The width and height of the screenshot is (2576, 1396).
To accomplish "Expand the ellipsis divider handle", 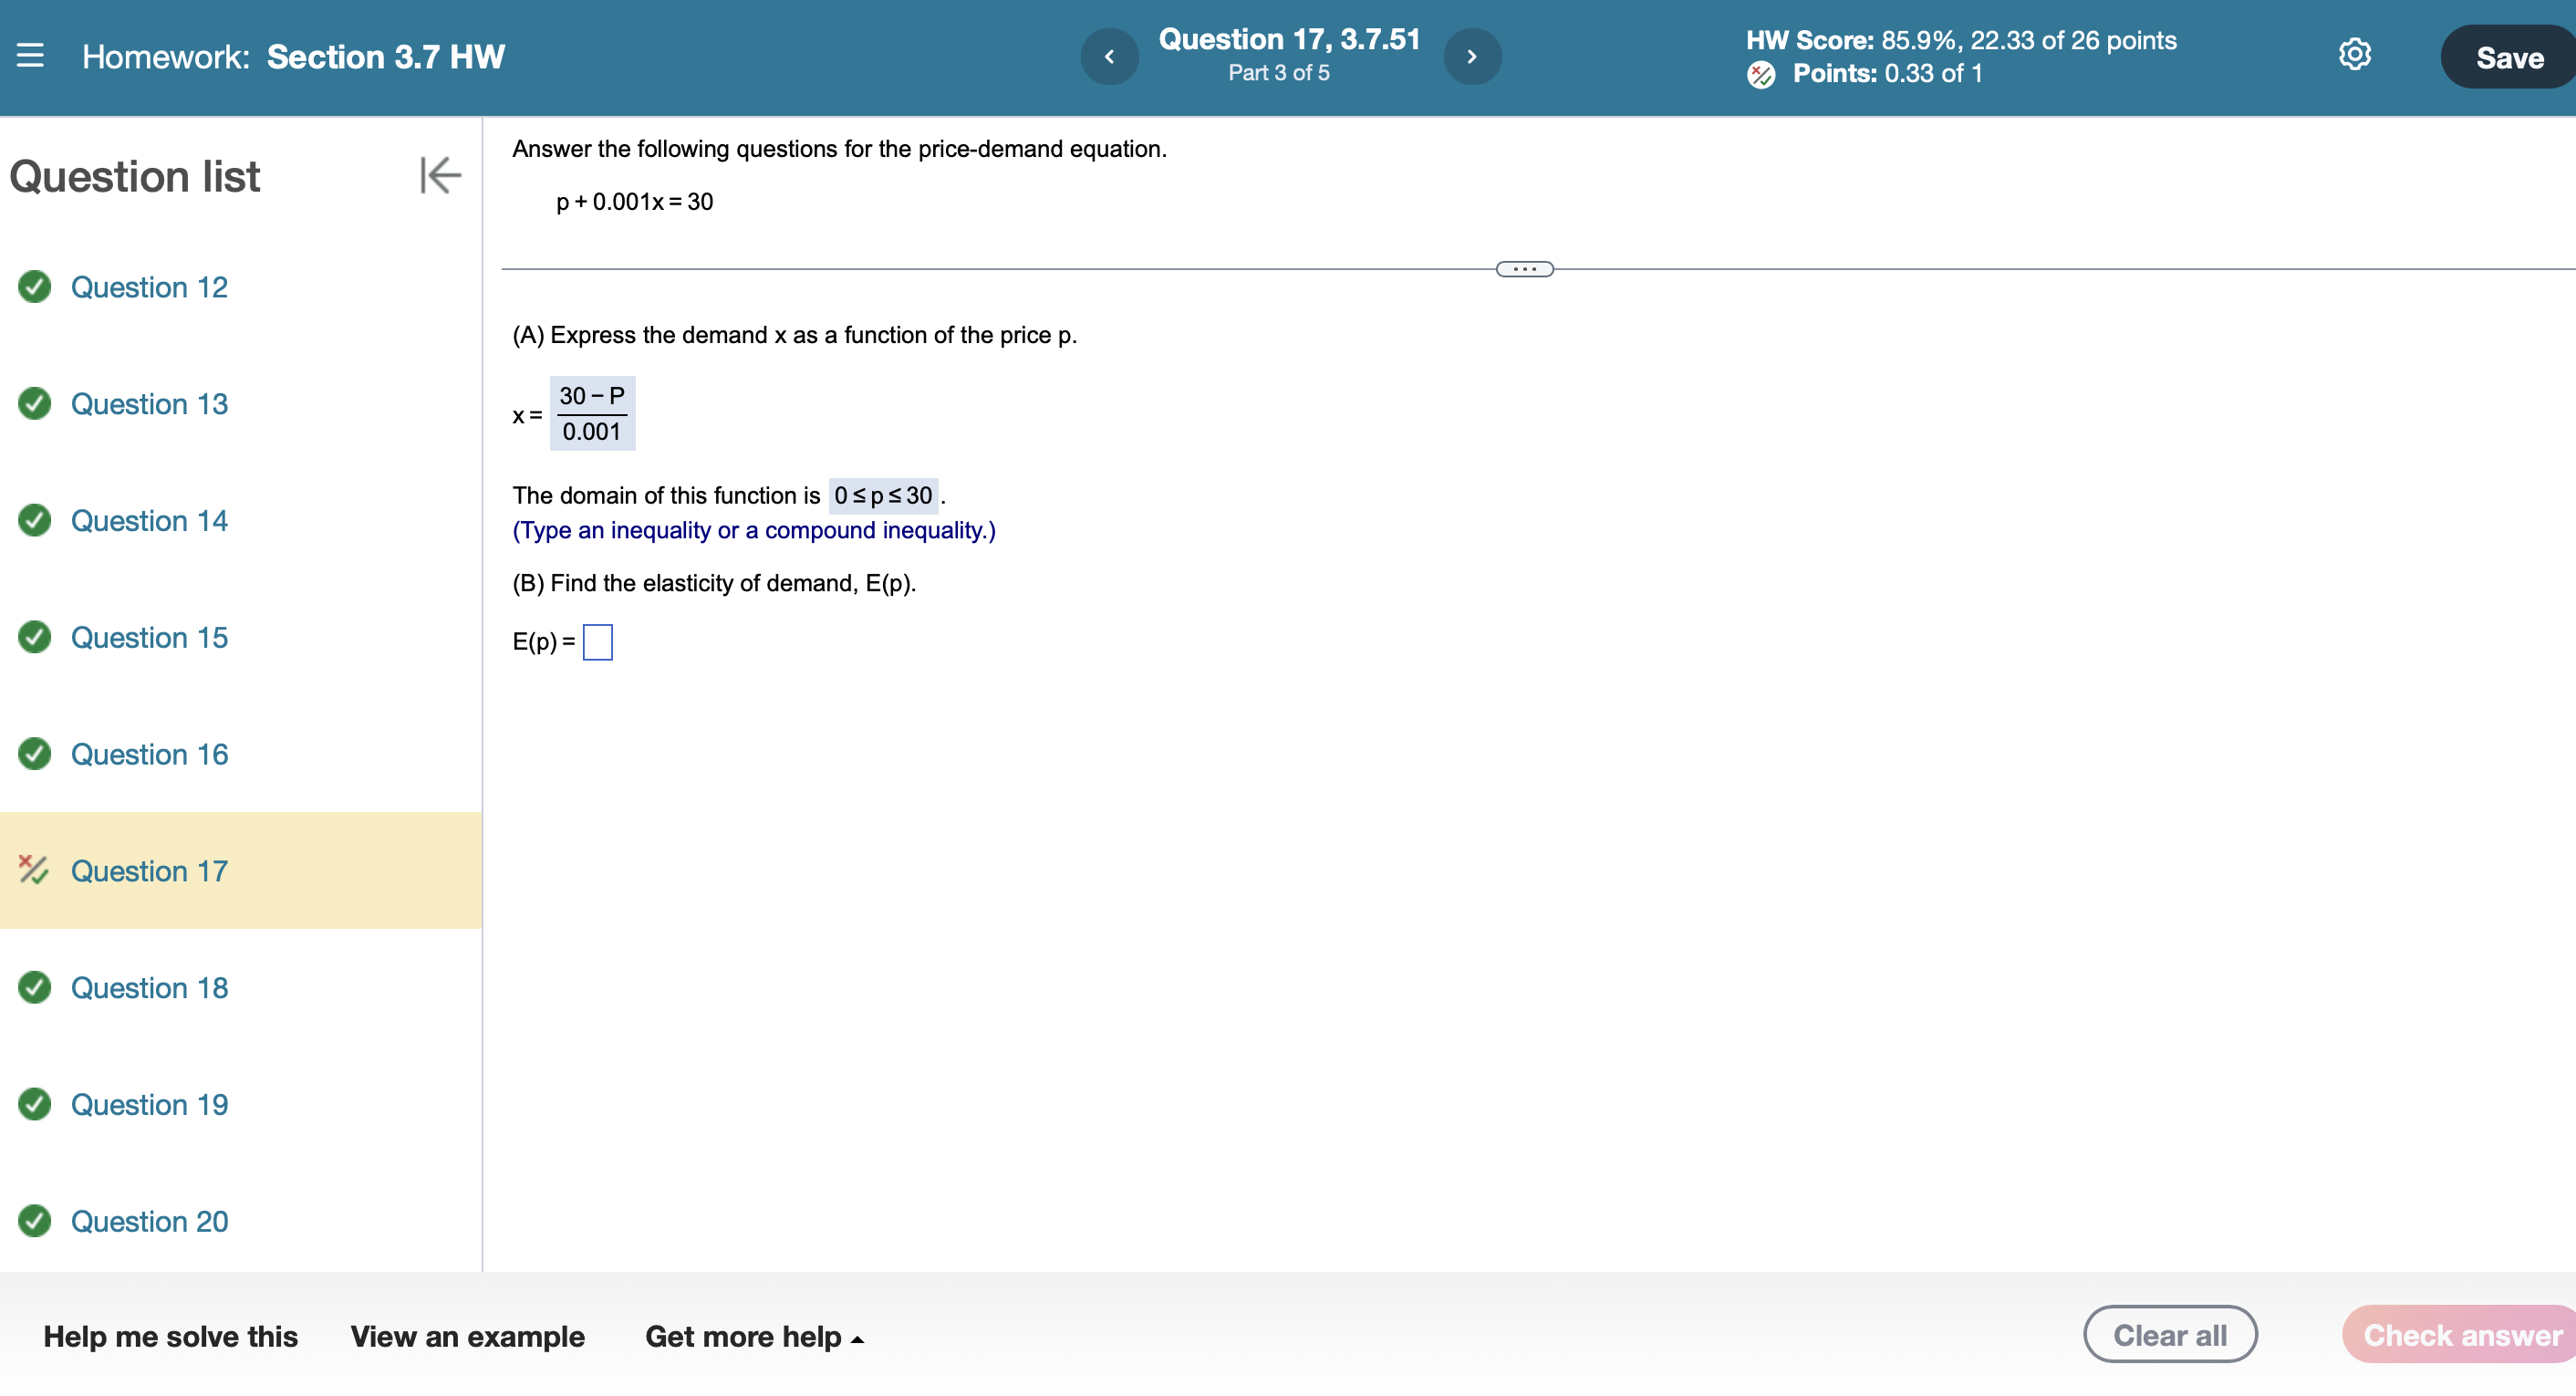I will click(x=1524, y=269).
